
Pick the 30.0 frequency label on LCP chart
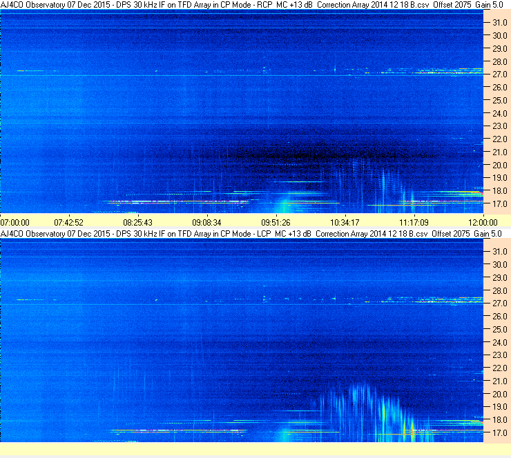coord(499,265)
